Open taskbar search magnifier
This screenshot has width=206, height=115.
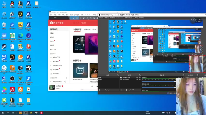click(8, 113)
